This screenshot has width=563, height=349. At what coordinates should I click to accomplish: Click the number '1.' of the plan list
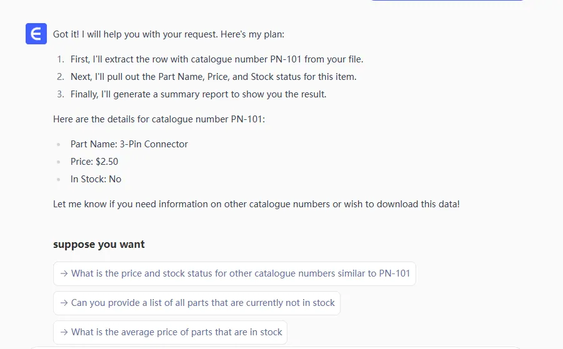click(61, 59)
